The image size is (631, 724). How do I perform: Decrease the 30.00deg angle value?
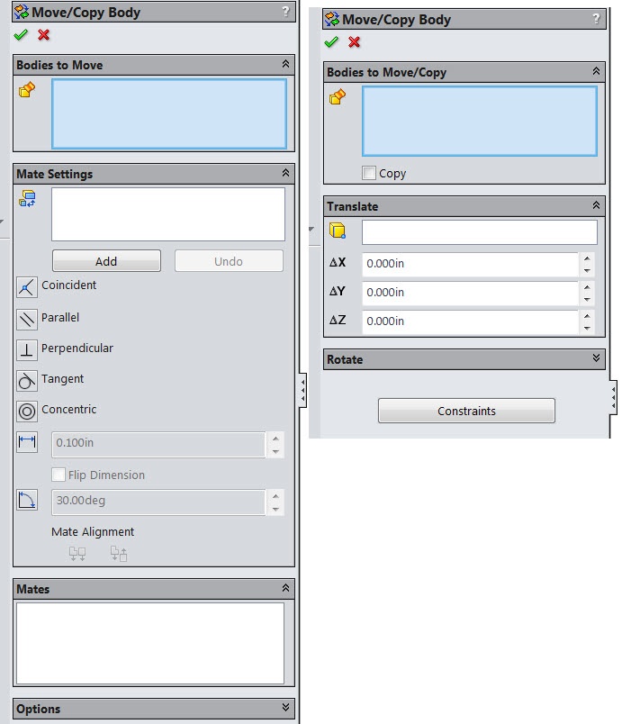tap(275, 509)
